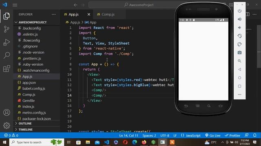Rotate the emulator right
The image size is (261, 146).
[239, 44]
